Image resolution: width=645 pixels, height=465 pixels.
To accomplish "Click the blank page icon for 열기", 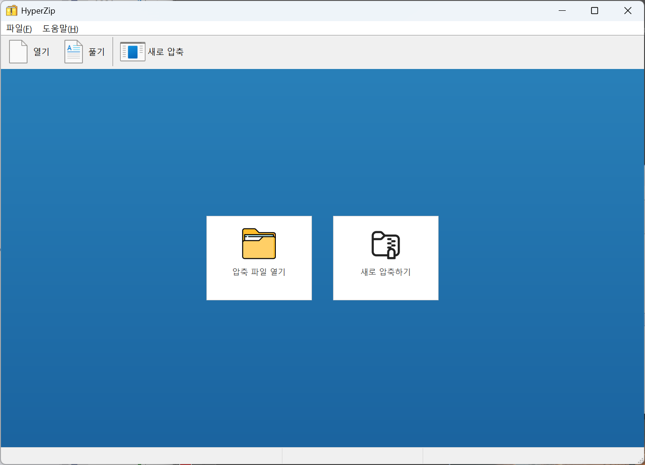I will tap(18, 52).
